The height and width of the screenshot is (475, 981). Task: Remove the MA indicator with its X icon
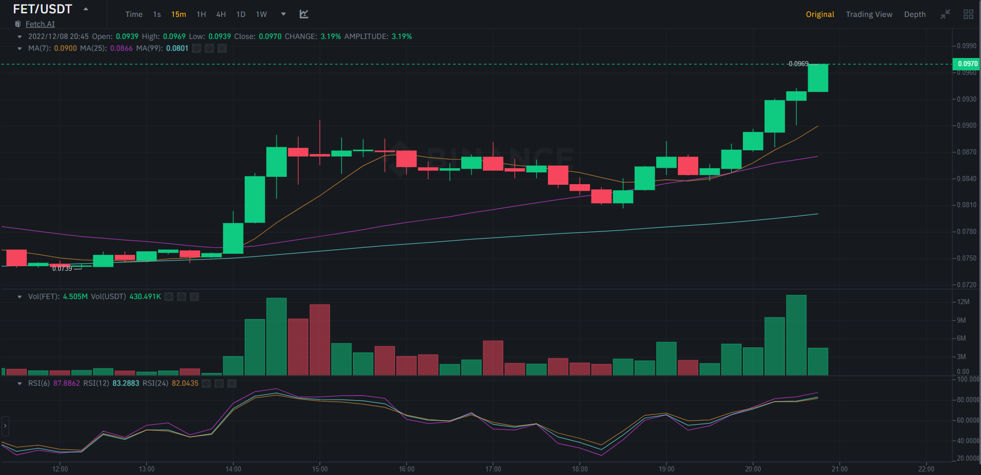pyautogui.click(x=222, y=48)
